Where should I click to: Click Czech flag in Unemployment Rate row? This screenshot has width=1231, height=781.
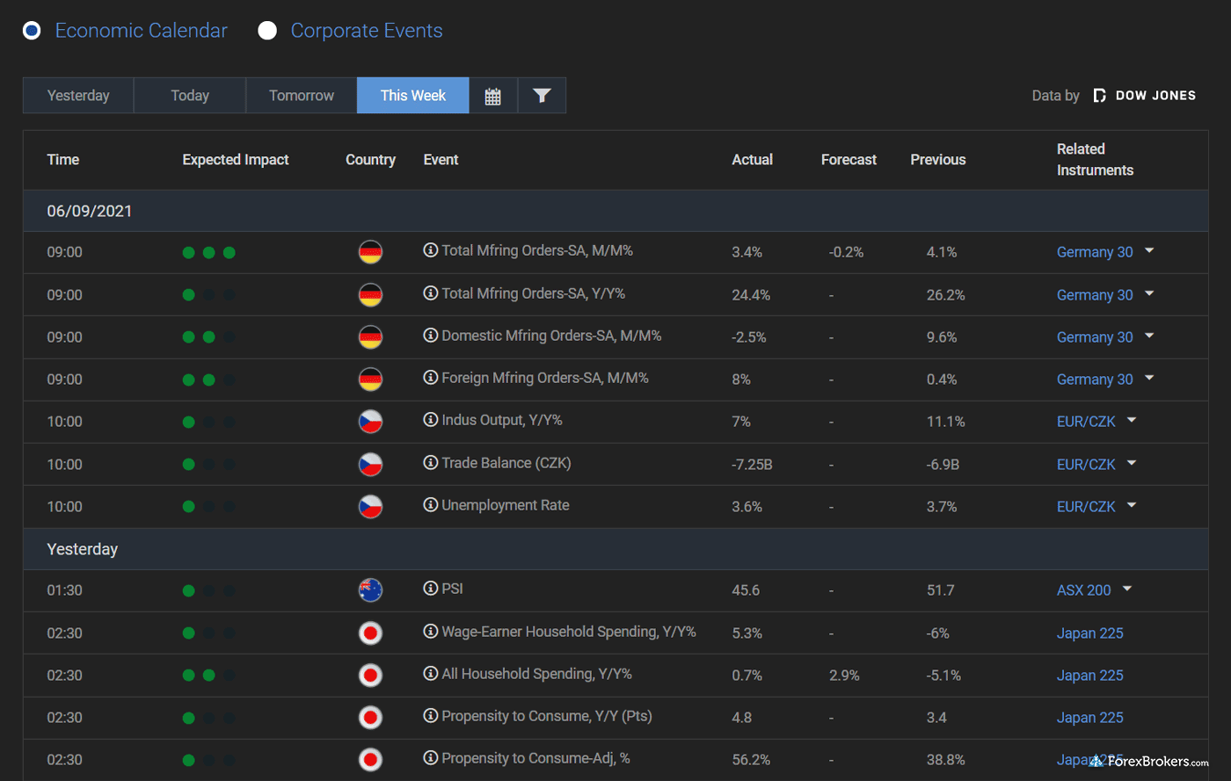[x=370, y=507]
